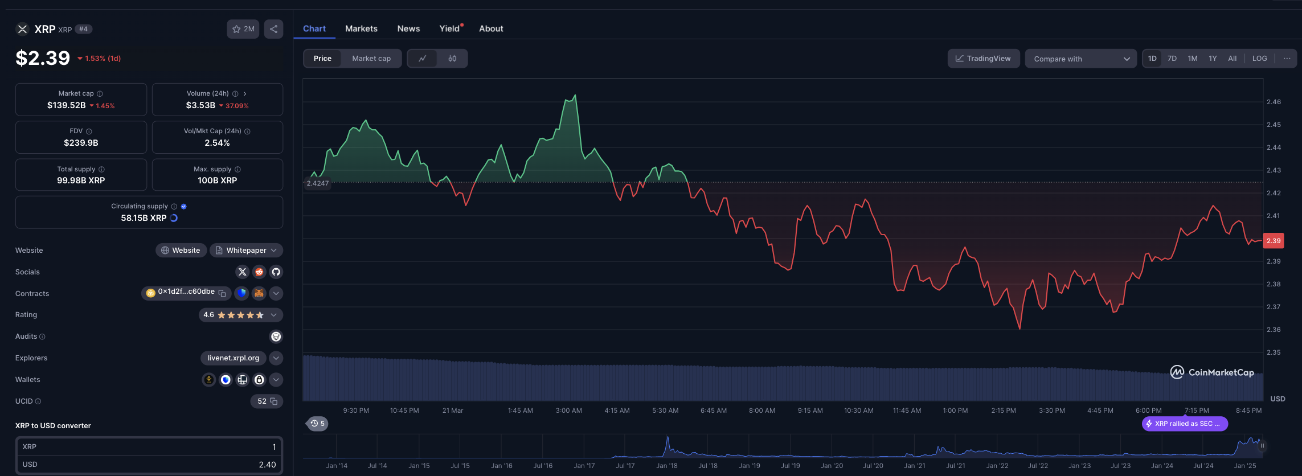Viewport: 1302px width, 476px height.
Task: Toggle LOG scale on chart
Action: pos(1259,59)
